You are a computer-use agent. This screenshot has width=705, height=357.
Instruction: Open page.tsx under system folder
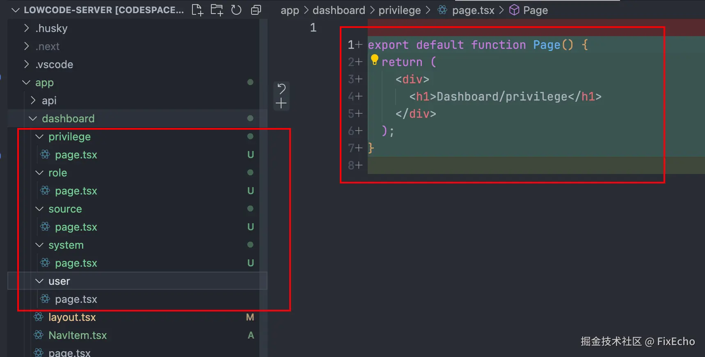point(76,263)
